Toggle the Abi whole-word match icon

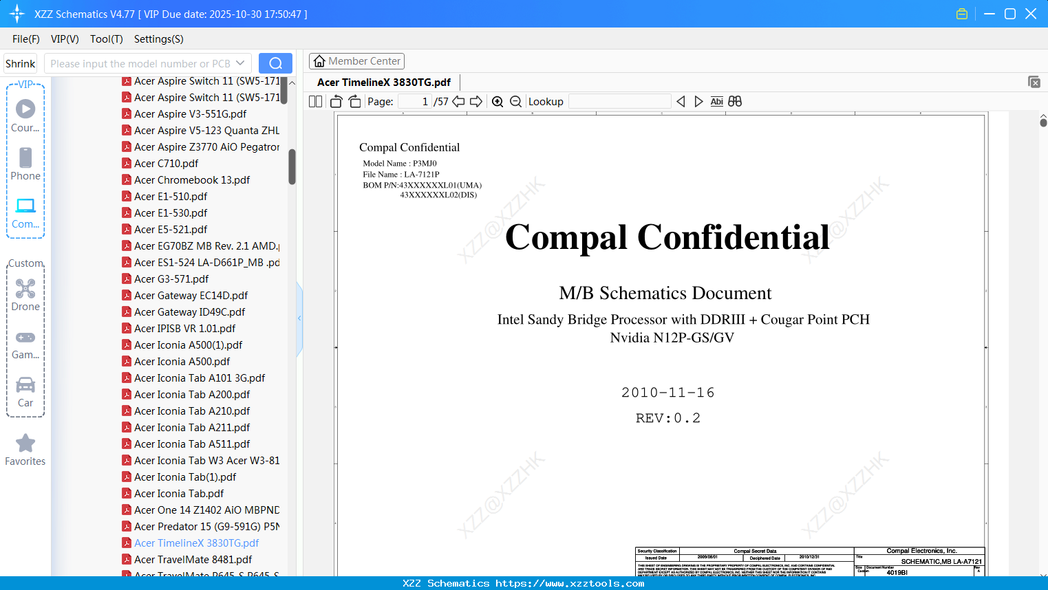coord(717,102)
